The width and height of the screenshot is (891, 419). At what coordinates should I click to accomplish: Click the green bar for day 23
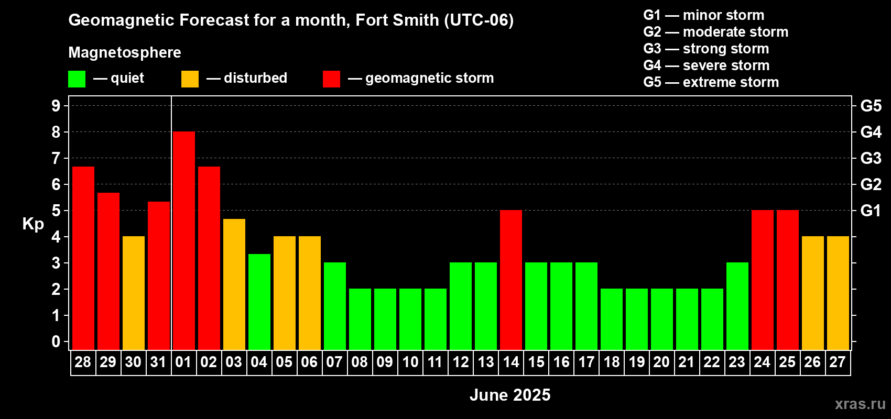(737, 306)
